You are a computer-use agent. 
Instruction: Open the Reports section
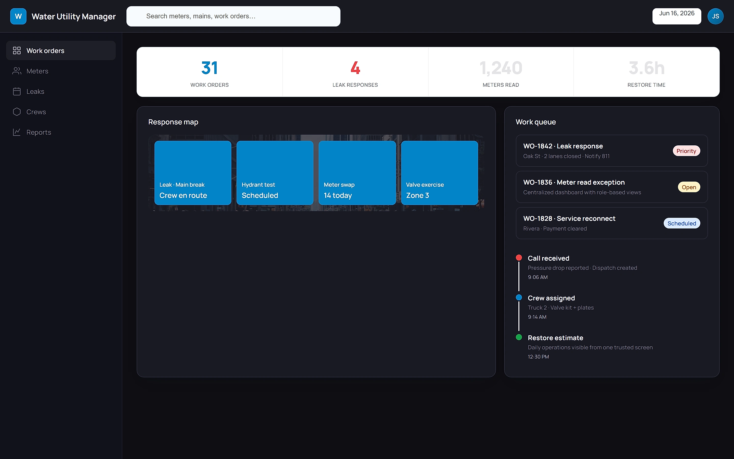(x=61, y=132)
